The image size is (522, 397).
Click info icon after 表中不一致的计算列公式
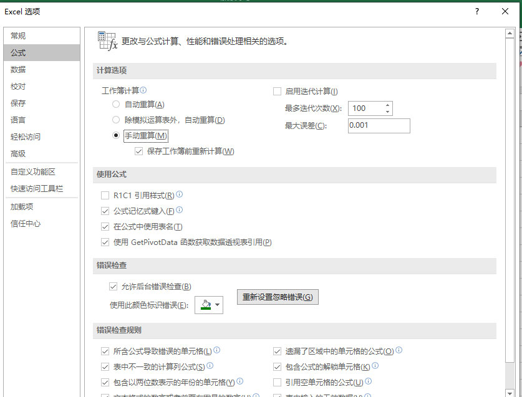[x=210, y=365]
